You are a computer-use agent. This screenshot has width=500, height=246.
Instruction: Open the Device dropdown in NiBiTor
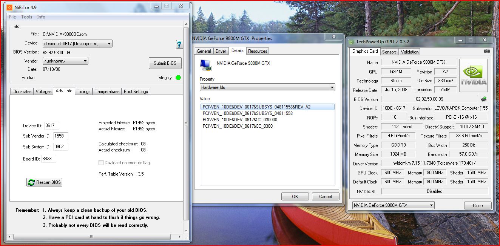coord(77,44)
